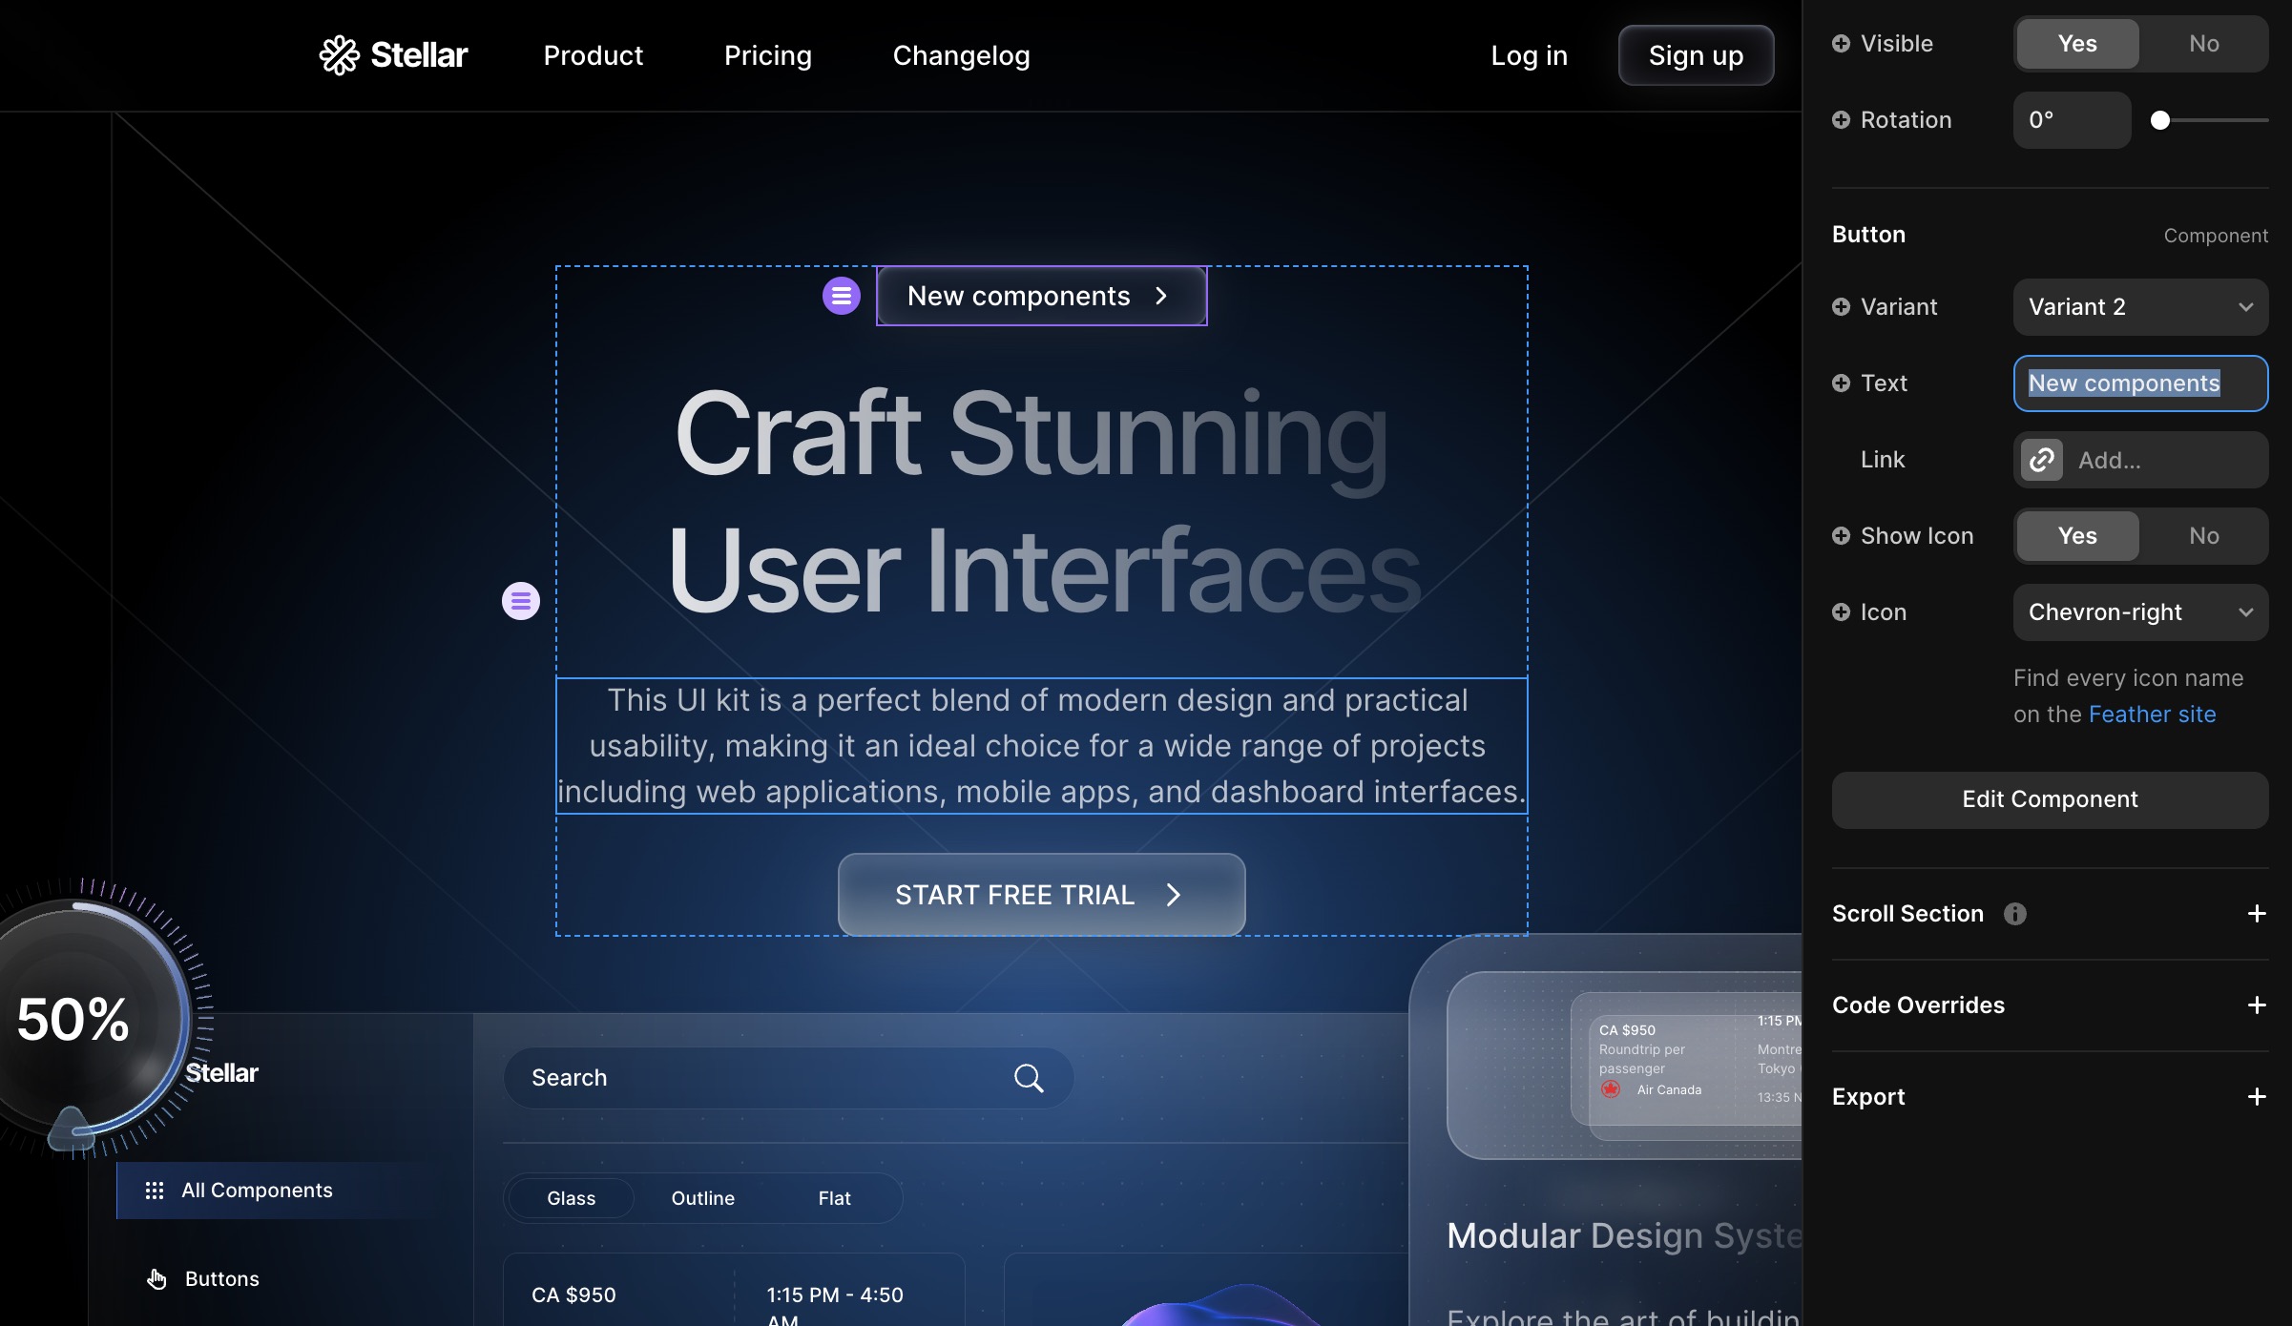
Task: Select the All Components grid icon
Action: pos(155,1190)
